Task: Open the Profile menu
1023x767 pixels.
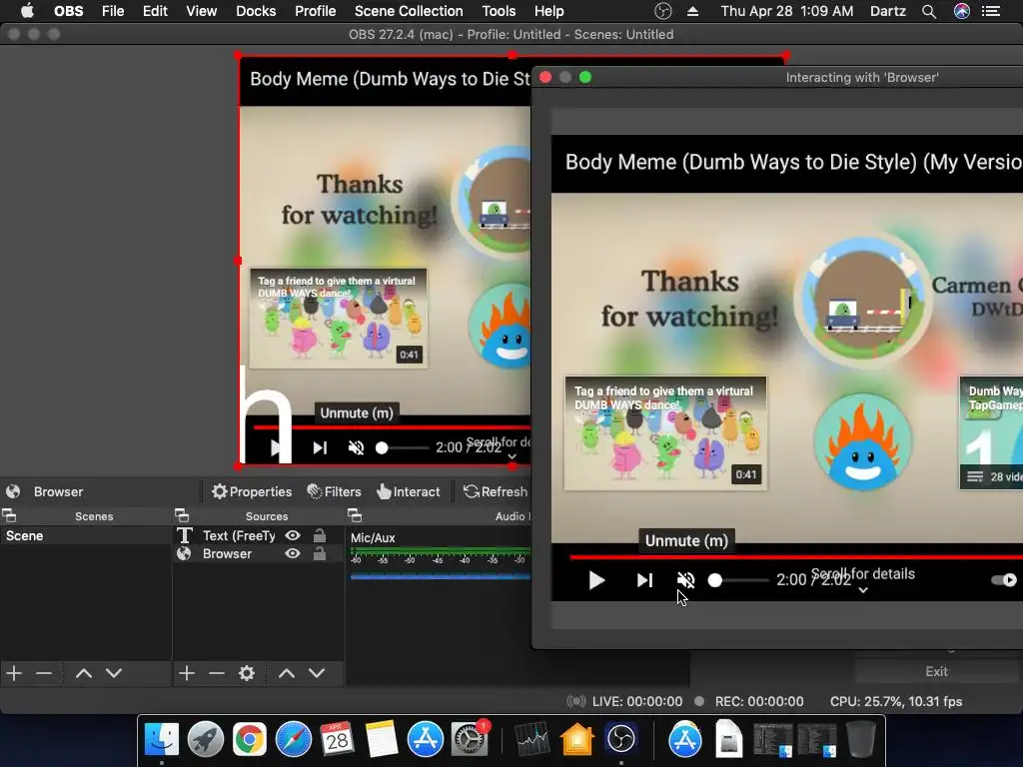Action: 315,11
